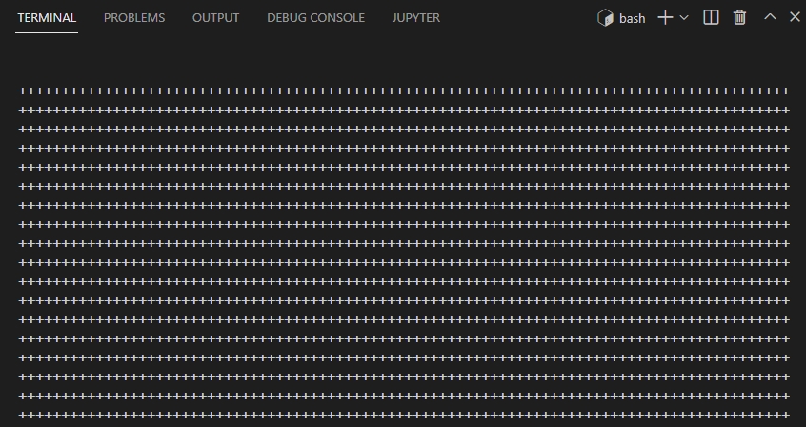The image size is (806, 427).
Task: Select the DEBUG CONSOLE tab
Action: click(x=315, y=18)
